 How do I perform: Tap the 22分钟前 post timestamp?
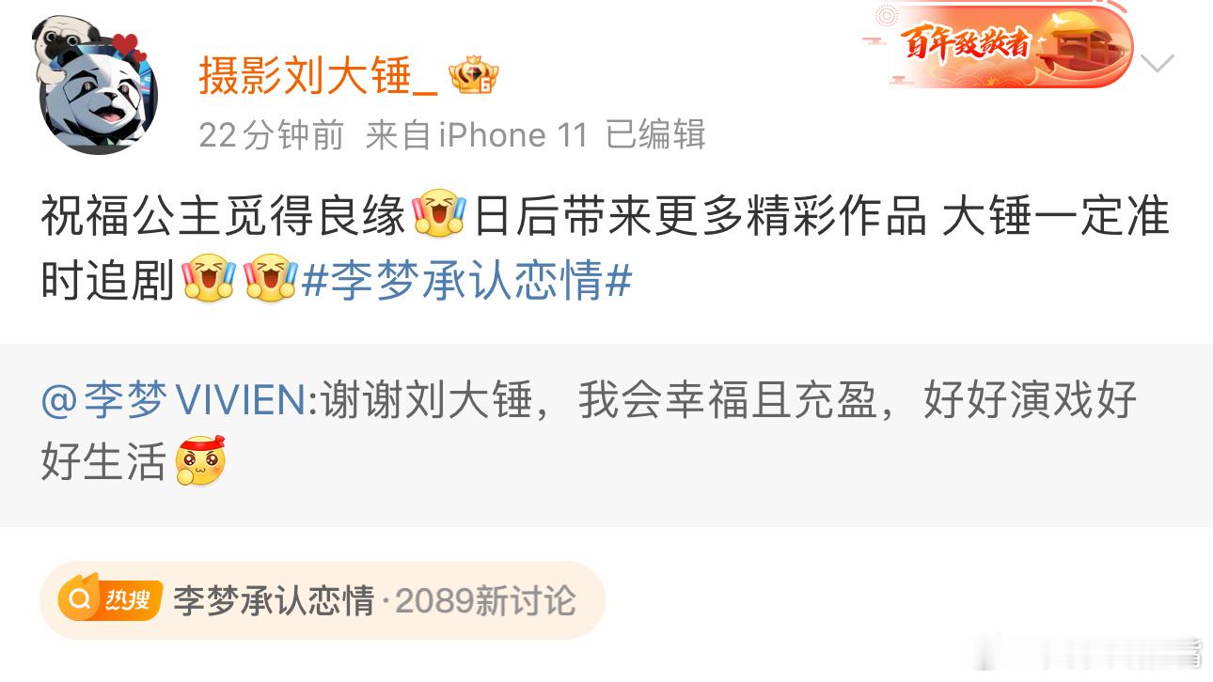coord(272,135)
